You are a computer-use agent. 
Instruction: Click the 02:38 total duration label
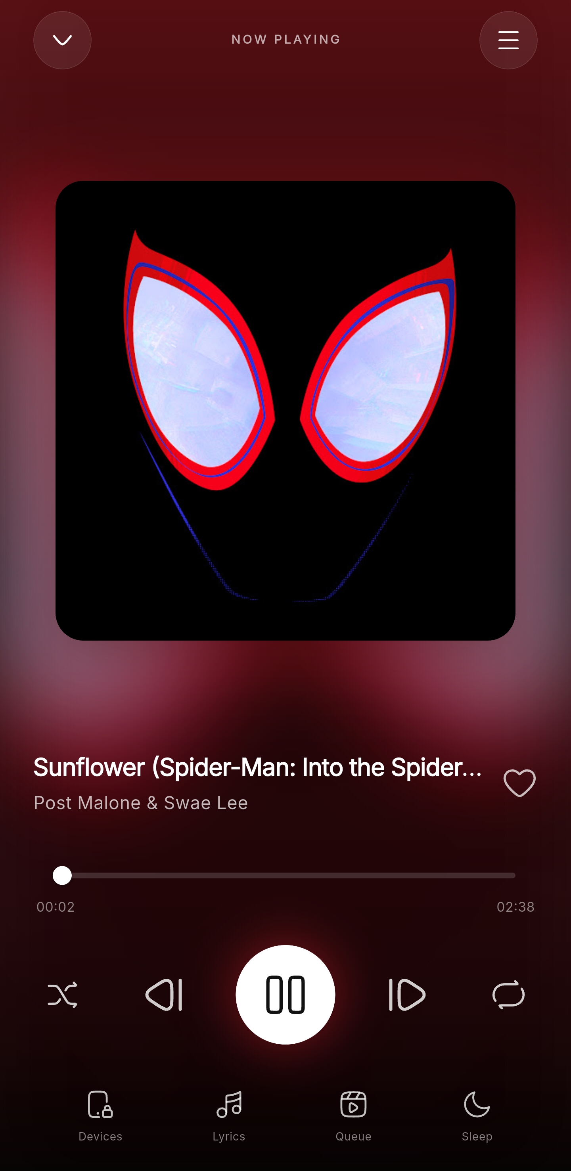[515, 907]
